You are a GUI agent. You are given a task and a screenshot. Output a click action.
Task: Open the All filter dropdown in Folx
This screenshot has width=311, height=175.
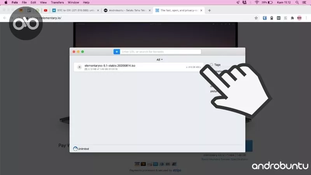pos(159,59)
